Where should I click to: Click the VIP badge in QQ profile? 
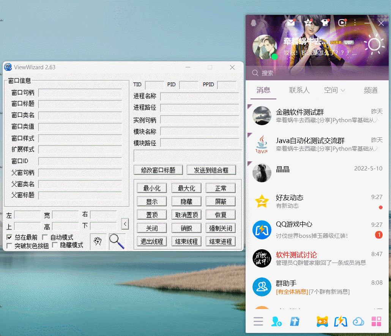click(x=348, y=42)
